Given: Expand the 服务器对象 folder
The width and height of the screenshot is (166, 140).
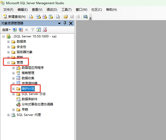Looking at the screenshot, I should coord(8,52).
